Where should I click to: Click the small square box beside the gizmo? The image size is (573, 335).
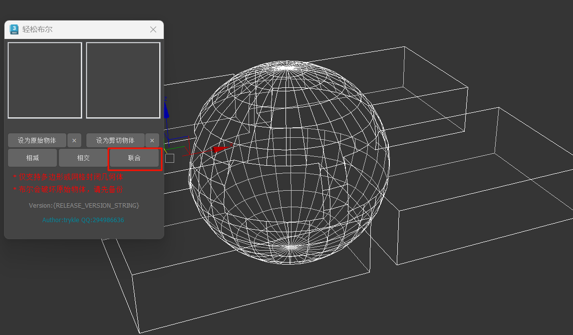pos(170,158)
